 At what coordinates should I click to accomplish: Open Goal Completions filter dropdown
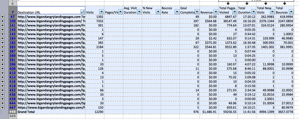197,12
